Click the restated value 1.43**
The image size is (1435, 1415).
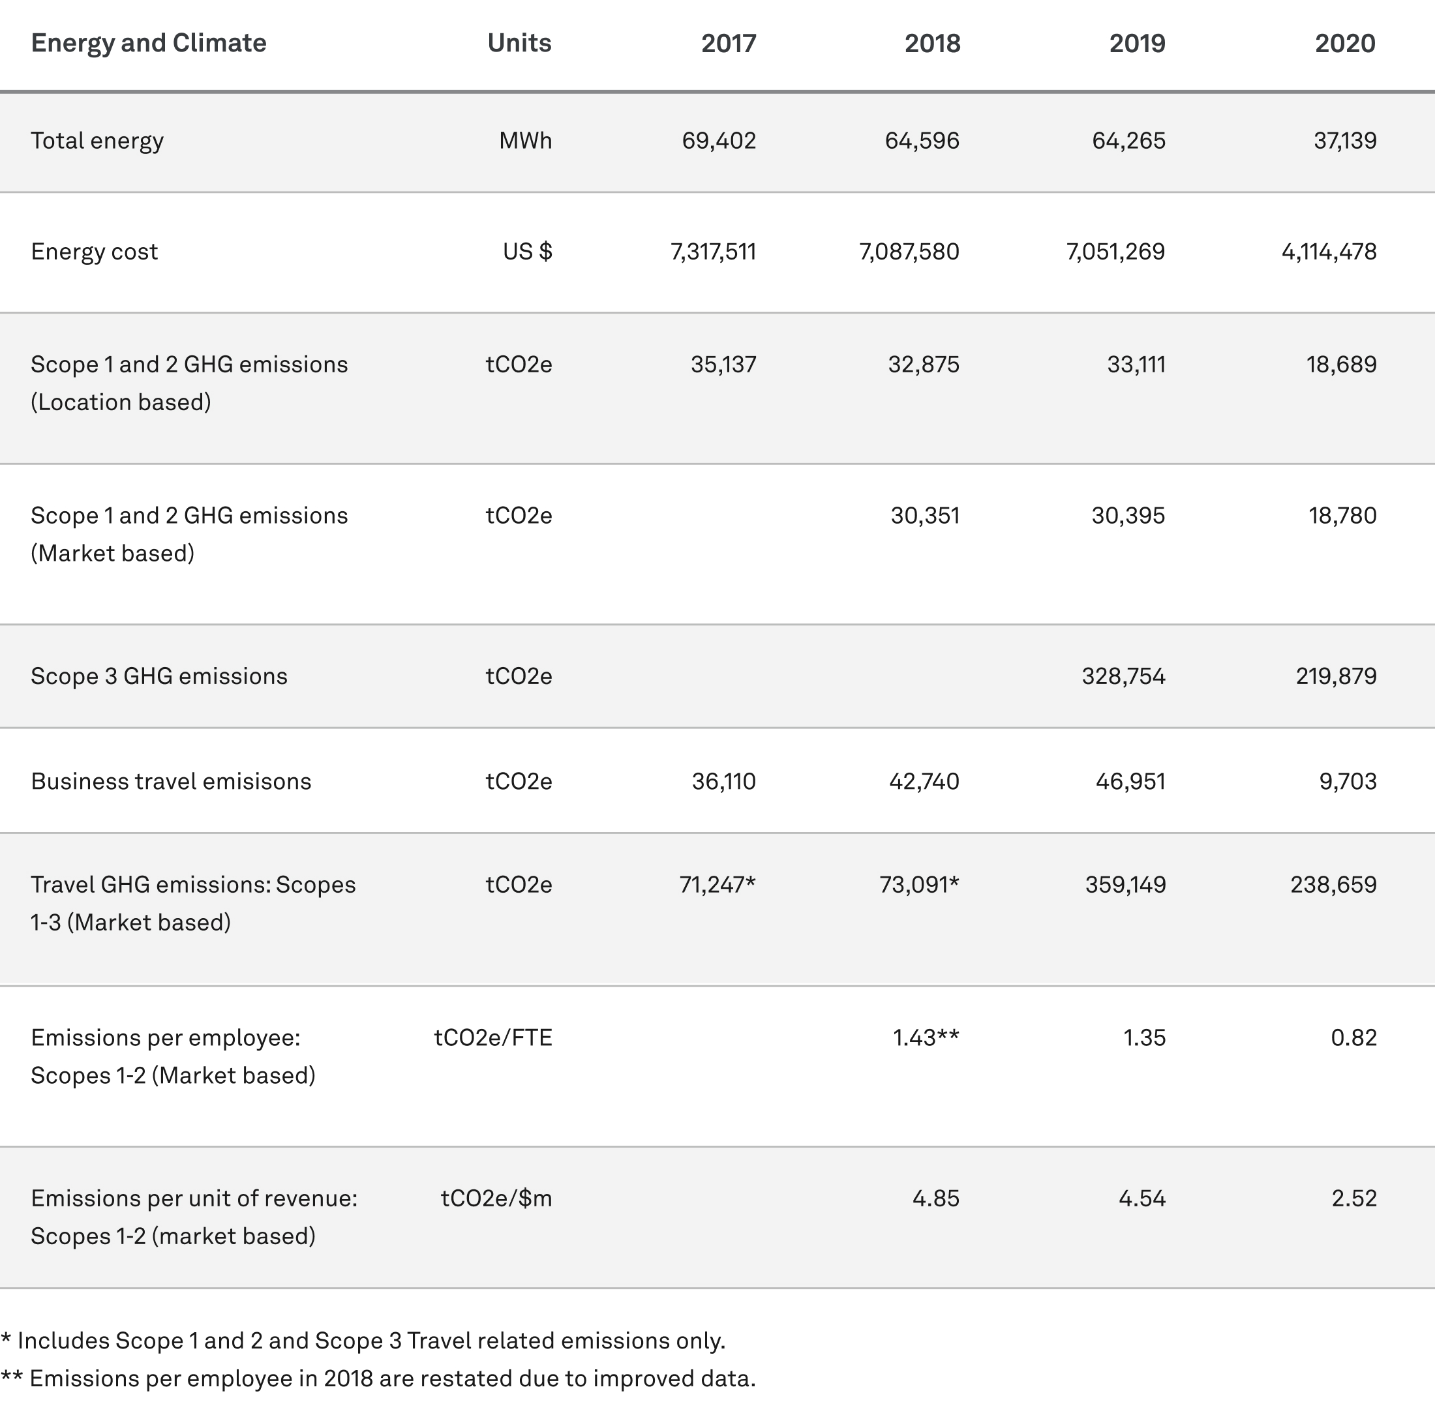[926, 1037]
